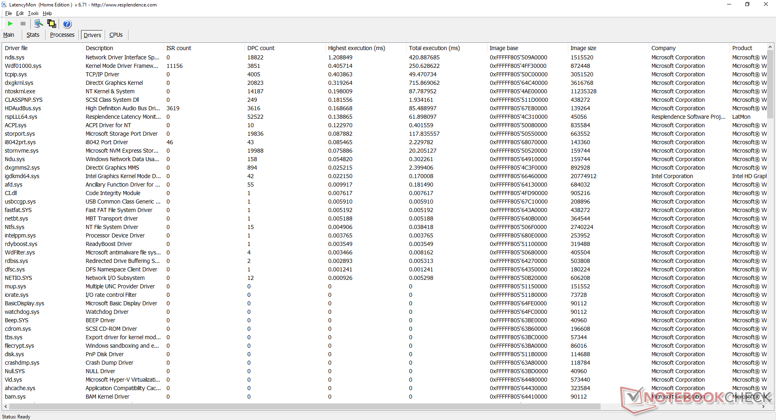Select the Wdf01000.sys driver row

click(384, 66)
